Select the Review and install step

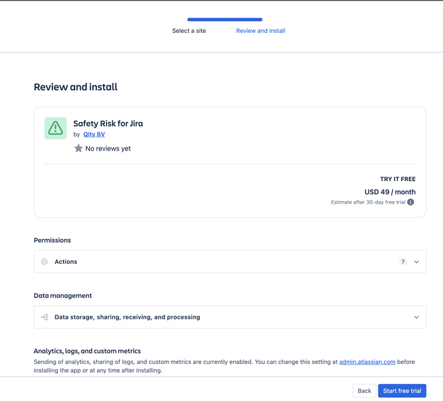point(261,30)
